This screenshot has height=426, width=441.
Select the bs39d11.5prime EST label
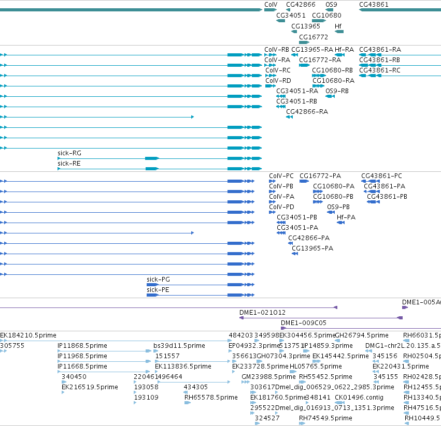pyautogui.click(x=179, y=346)
